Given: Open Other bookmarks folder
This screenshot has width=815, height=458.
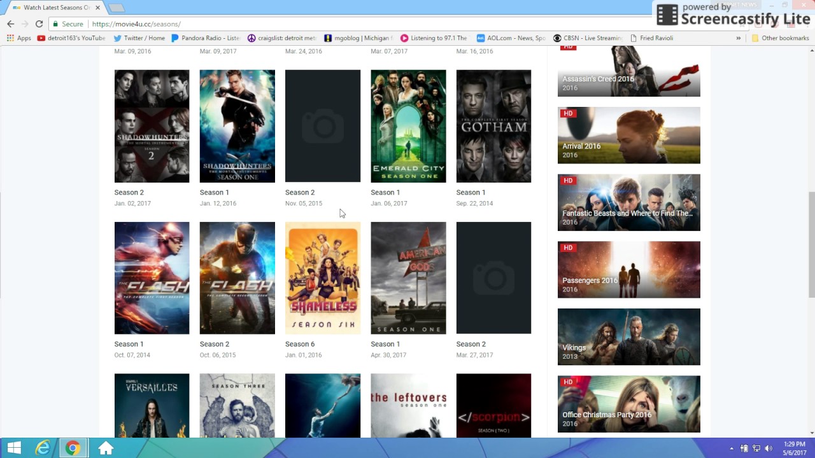Looking at the screenshot, I should click(780, 38).
